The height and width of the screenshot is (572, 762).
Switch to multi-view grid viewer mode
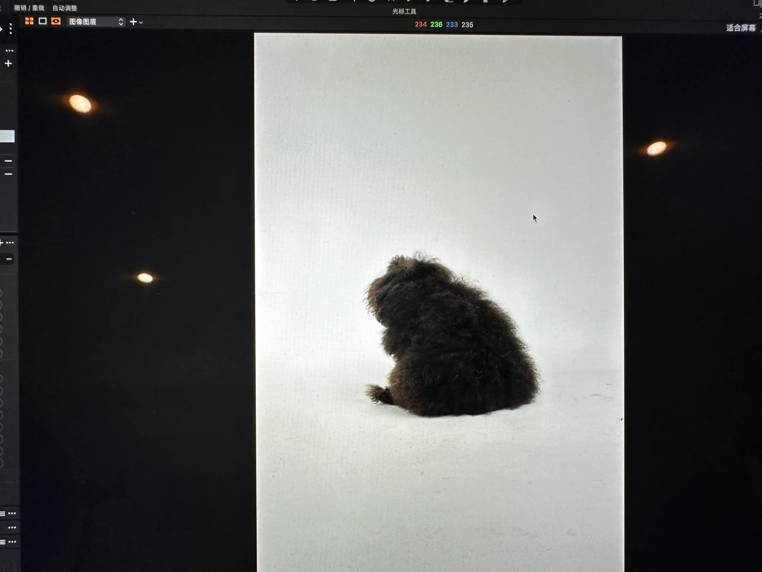[x=29, y=21]
